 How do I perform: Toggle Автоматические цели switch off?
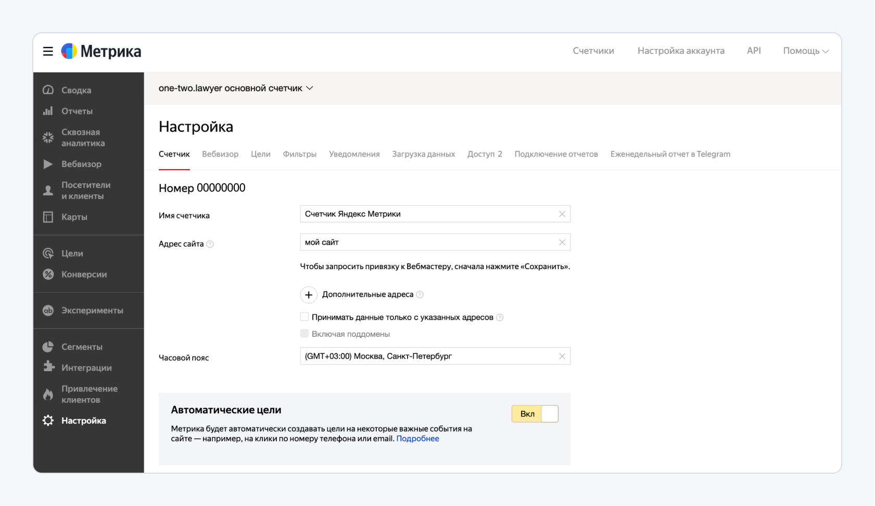coord(535,414)
